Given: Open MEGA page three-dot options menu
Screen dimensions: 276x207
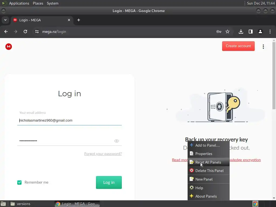Looking at the screenshot, I should click(263, 47).
